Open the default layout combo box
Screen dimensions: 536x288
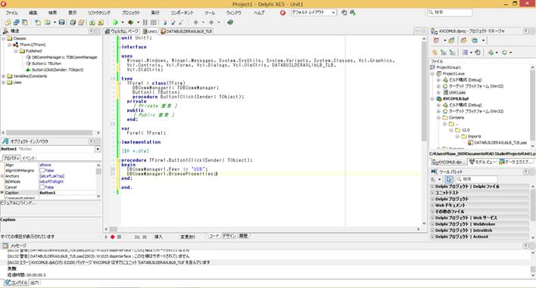click(x=314, y=13)
